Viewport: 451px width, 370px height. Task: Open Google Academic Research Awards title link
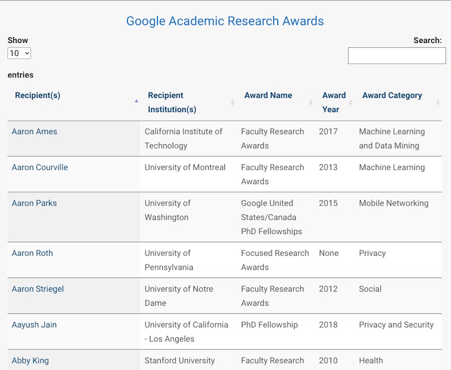(x=225, y=21)
